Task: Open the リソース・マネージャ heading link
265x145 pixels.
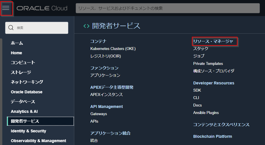Action: pos(213,41)
